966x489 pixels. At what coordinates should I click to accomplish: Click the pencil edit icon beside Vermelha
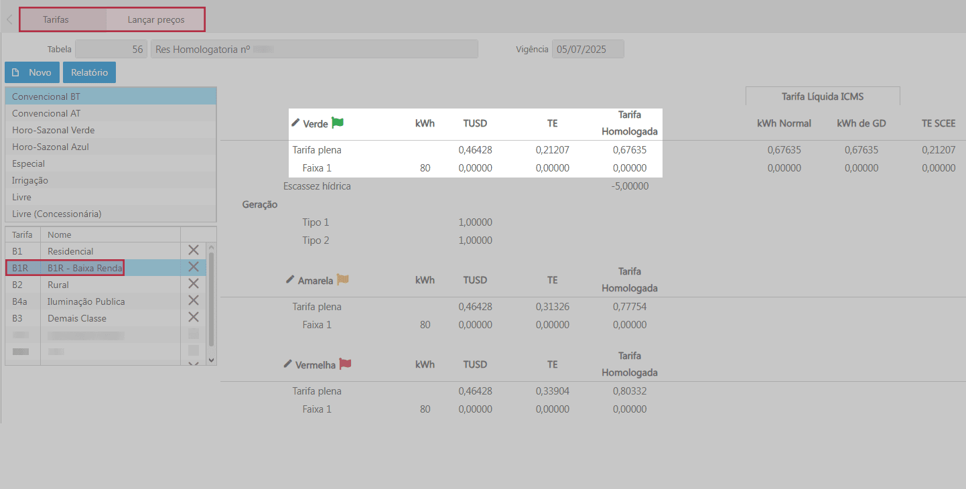pyautogui.click(x=288, y=364)
